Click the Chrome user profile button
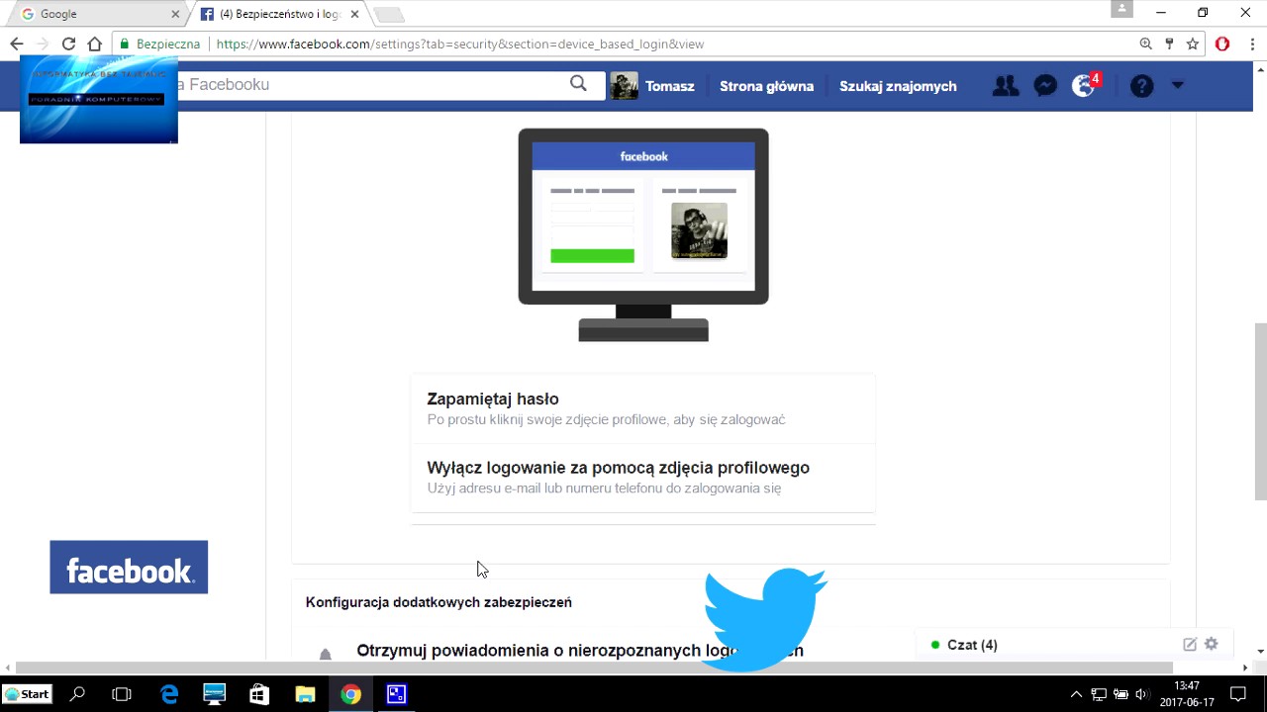The height and width of the screenshot is (712, 1267). [x=1121, y=9]
